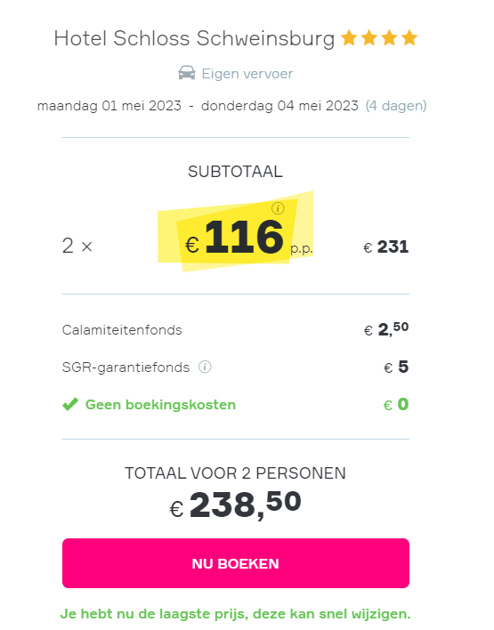494x630 pixels.
Task: Click the info icon above the €116 price
Action: point(278,208)
